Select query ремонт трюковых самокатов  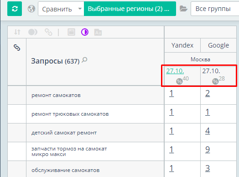point(70,114)
